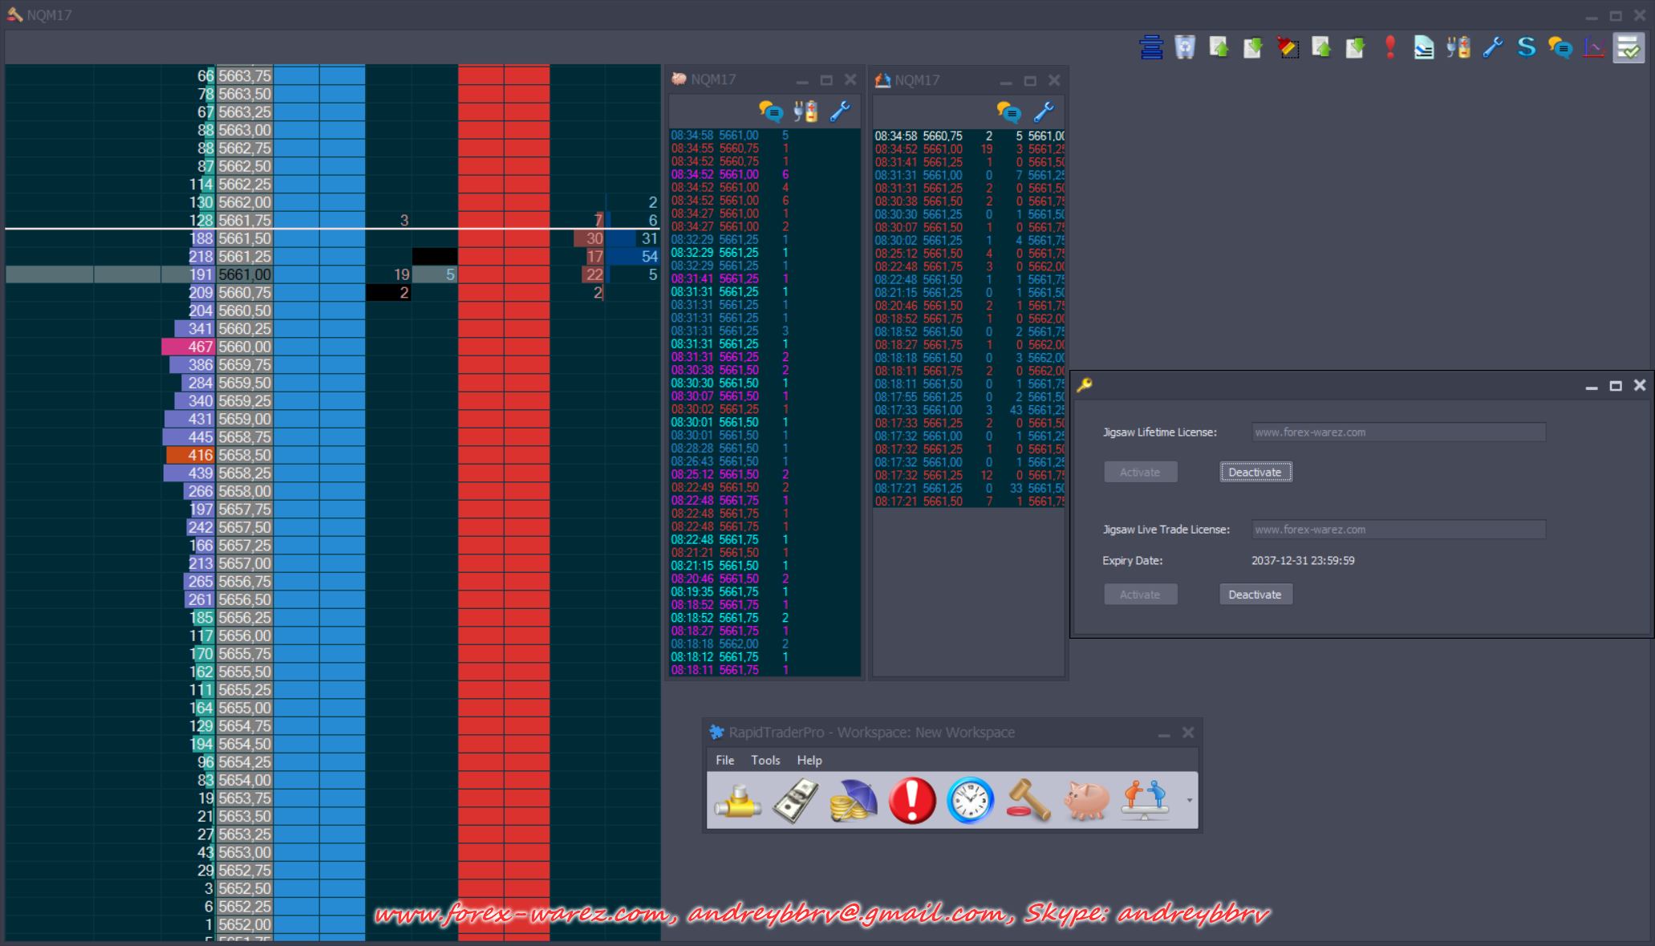1655x946 pixels.
Task: Click the blue clock icon in RapidTraderPro
Action: point(970,800)
